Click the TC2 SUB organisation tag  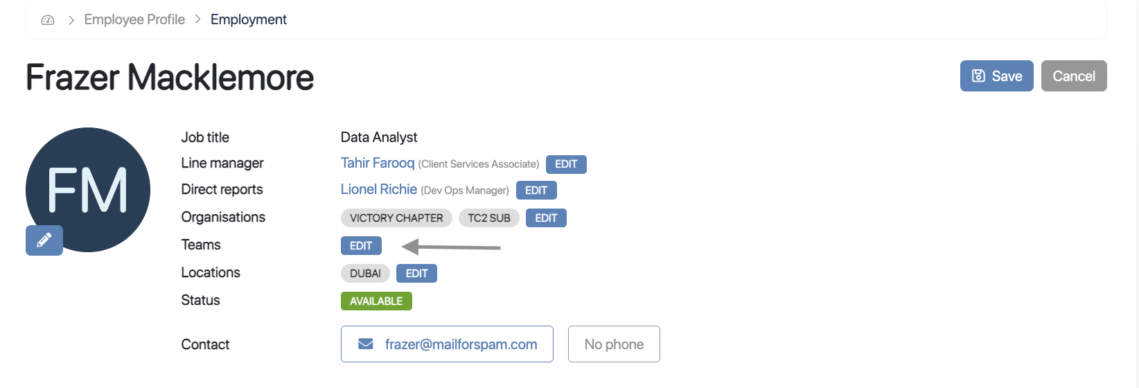point(489,218)
